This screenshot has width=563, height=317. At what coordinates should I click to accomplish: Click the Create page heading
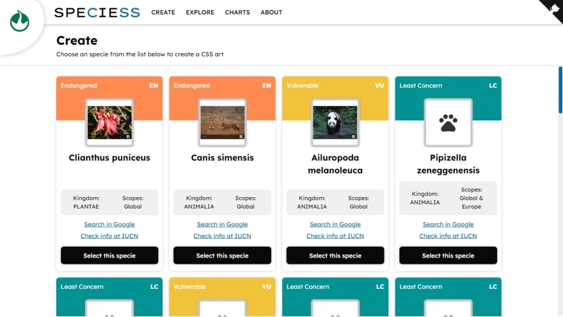click(77, 40)
